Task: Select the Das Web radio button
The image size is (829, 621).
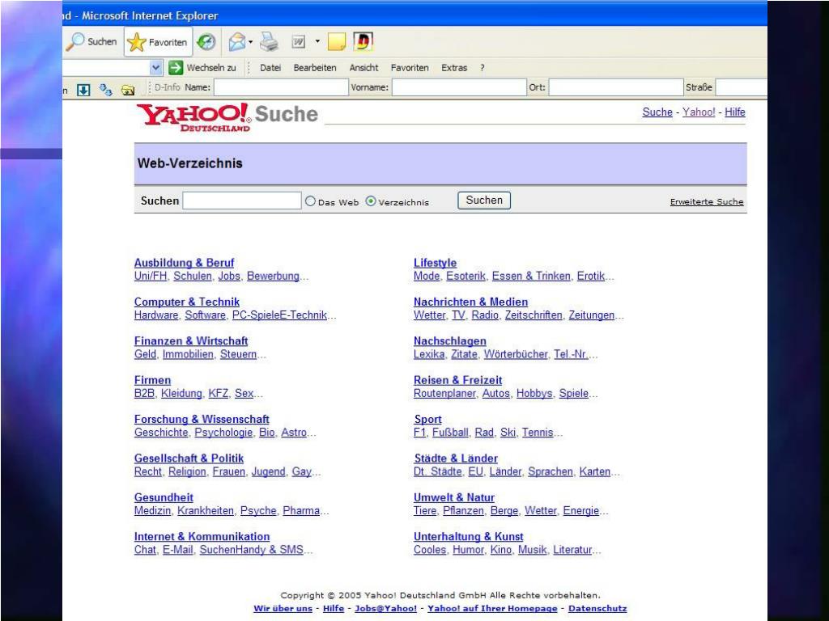Action: click(x=310, y=201)
